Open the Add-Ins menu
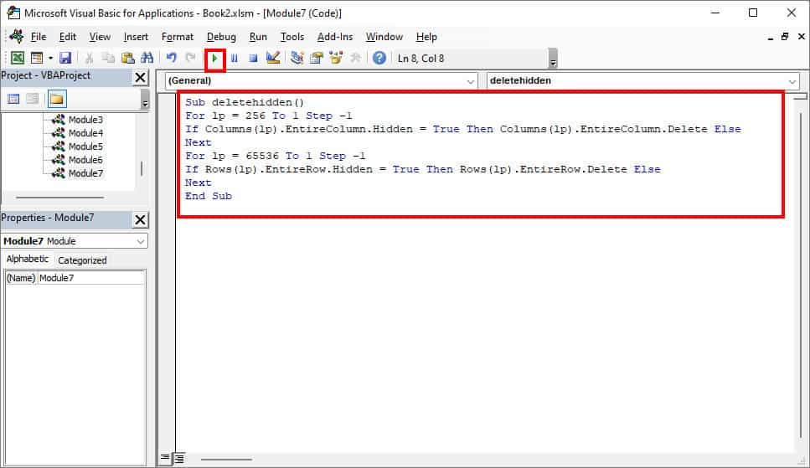 tap(335, 37)
